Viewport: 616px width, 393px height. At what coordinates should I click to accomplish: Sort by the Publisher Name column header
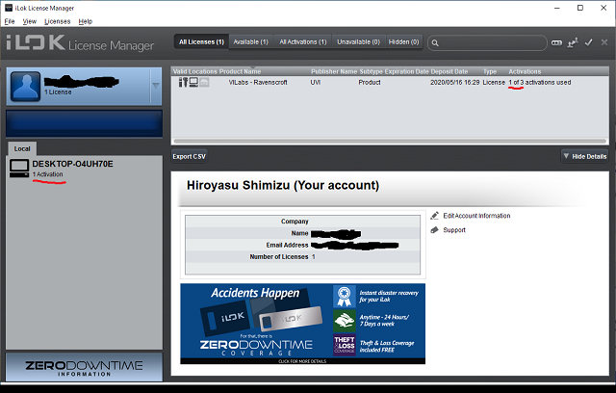[334, 71]
